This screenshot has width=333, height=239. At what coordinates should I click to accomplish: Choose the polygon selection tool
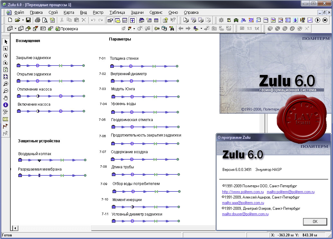[x=6, y=63]
